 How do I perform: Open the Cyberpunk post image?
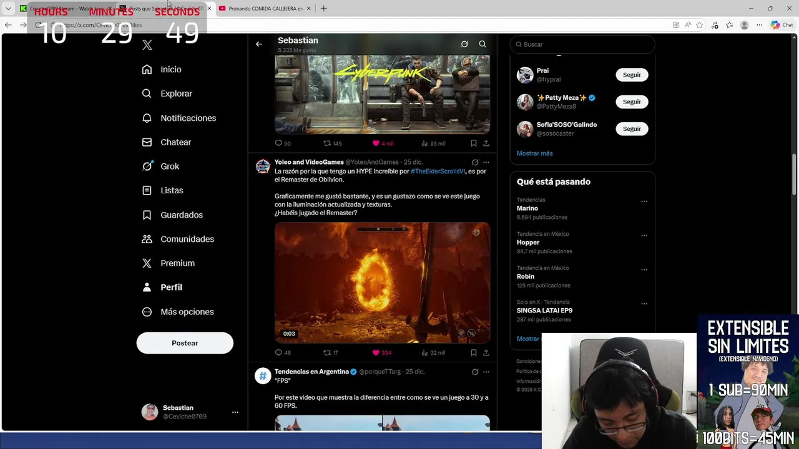pos(382,94)
